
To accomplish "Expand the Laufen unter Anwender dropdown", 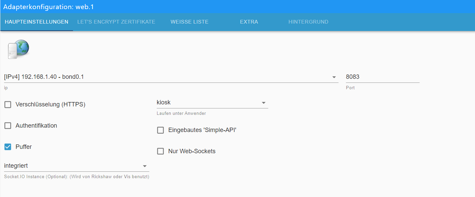I will click(209, 103).
